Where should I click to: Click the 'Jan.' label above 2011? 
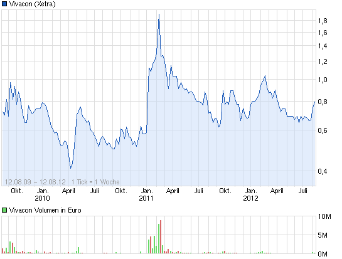[147, 191]
